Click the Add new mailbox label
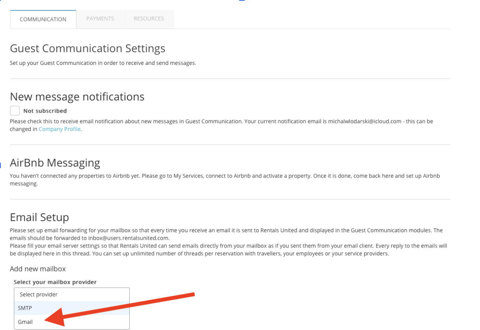The image size is (480, 330). [x=38, y=269]
